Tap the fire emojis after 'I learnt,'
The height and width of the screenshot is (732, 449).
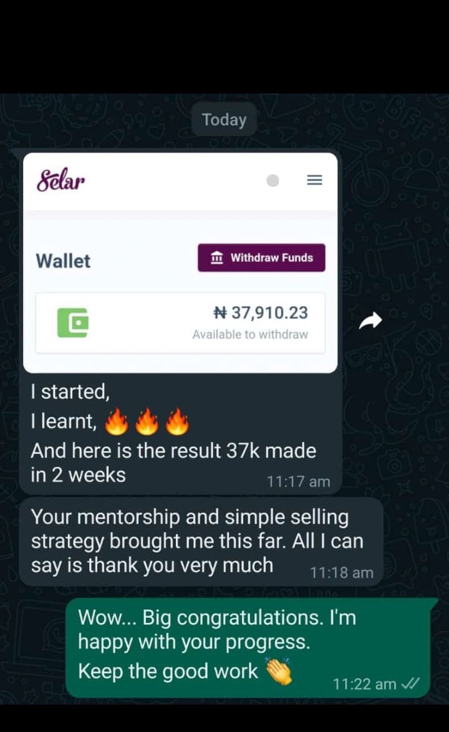pyautogui.click(x=147, y=421)
